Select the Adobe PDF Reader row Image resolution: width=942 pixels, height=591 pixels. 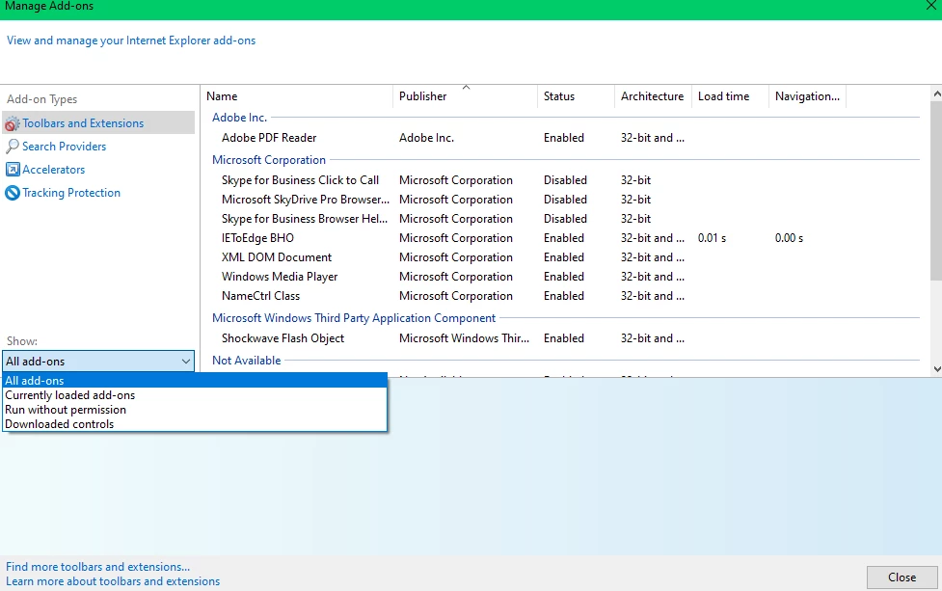pos(565,138)
